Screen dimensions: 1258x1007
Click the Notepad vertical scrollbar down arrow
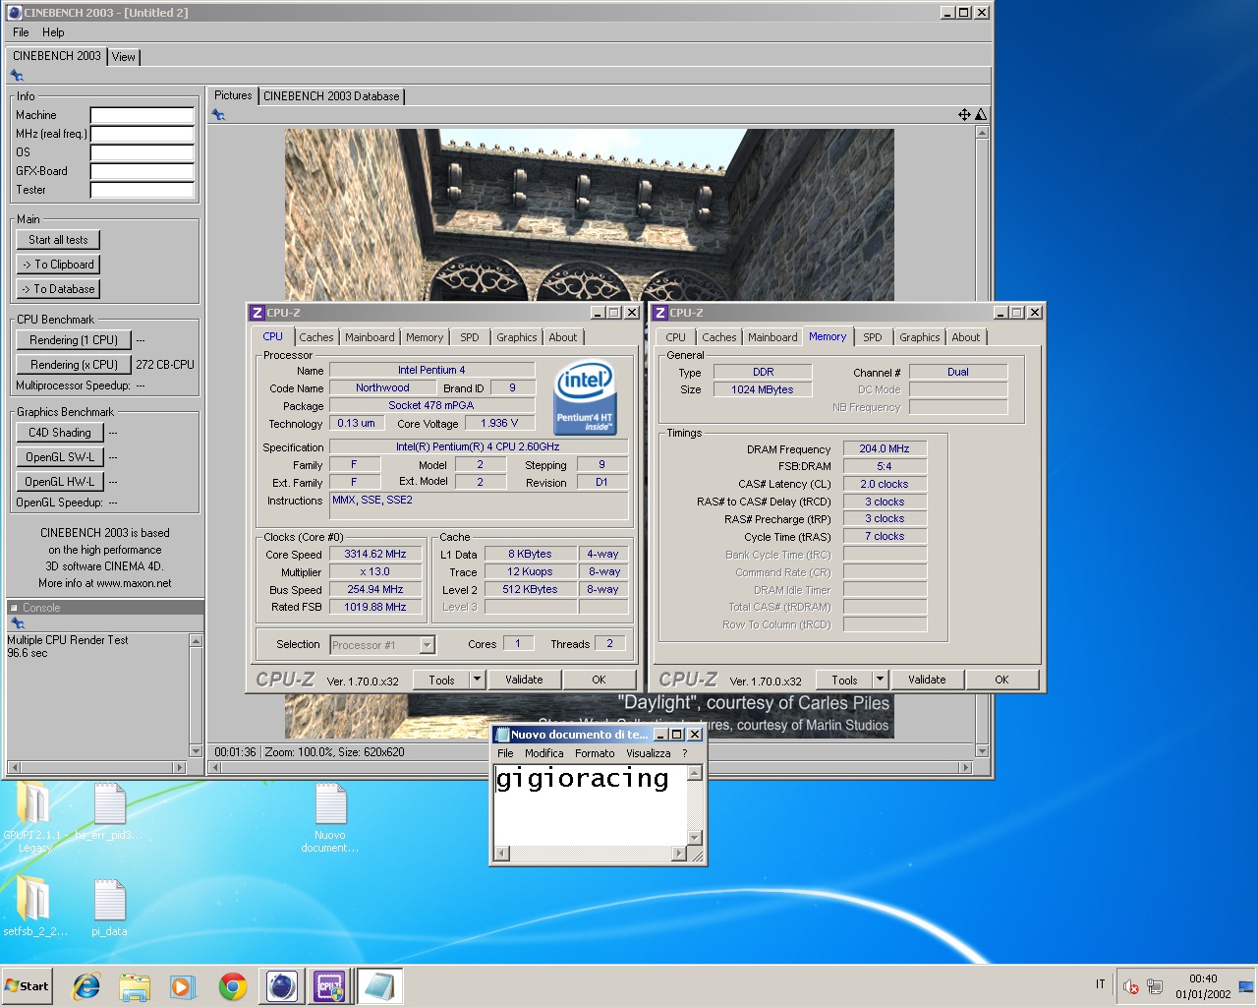tap(695, 838)
